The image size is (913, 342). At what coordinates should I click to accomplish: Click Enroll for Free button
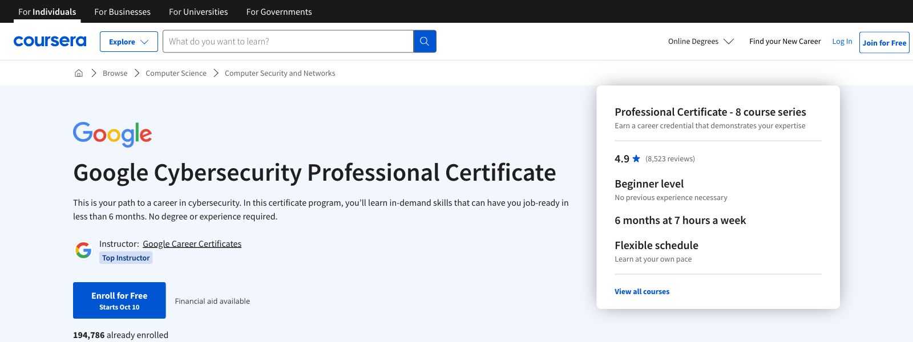(119, 300)
